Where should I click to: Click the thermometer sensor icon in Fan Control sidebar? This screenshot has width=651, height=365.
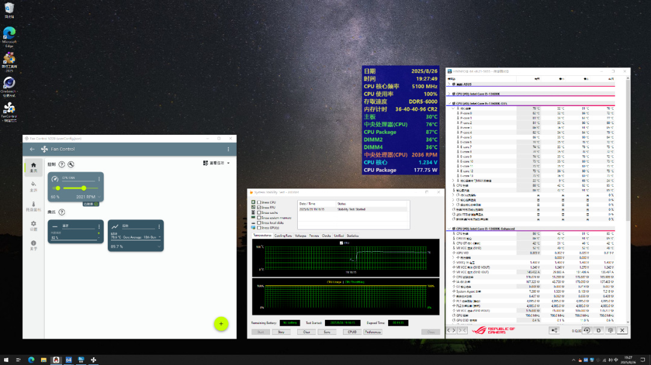pyautogui.click(x=33, y=205)
